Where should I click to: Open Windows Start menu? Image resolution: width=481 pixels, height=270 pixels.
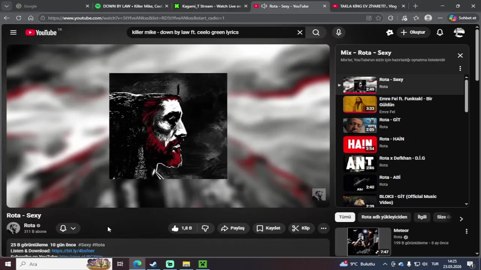click(x=8, y=264)
